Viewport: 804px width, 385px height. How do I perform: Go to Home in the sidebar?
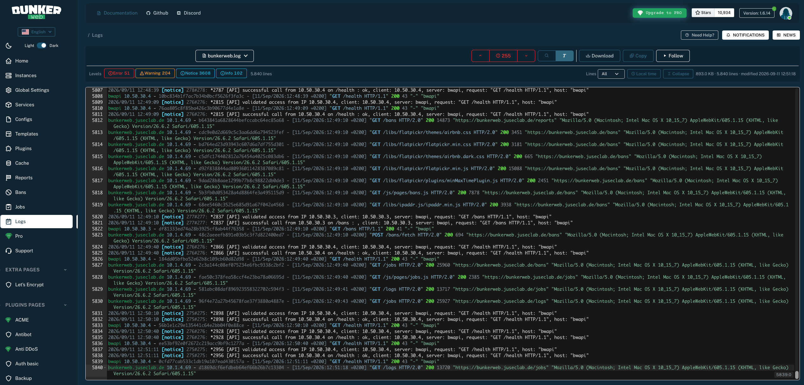pyautogui.click(x=36, y=61)
